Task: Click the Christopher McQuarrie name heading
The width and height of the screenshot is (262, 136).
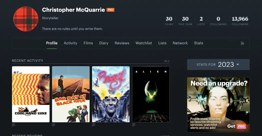Action: click(x=73, y=10)
